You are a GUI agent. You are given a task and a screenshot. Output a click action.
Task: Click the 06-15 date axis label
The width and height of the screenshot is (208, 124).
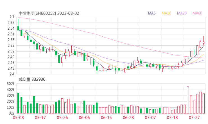[x=106, y=118]
